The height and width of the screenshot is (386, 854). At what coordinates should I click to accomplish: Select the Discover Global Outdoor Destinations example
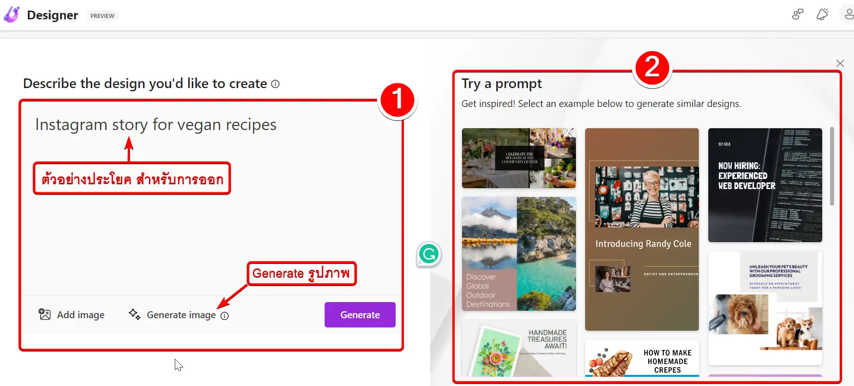point(519,254)
